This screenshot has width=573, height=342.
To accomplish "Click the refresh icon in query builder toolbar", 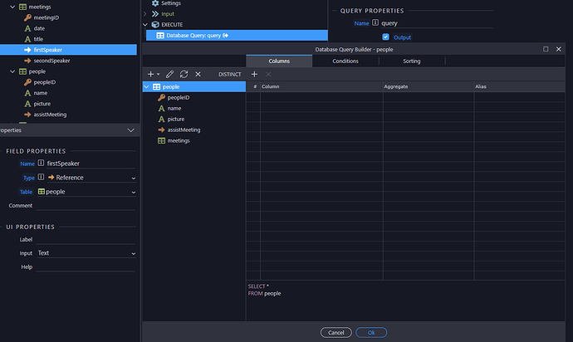I will [184, 74].
